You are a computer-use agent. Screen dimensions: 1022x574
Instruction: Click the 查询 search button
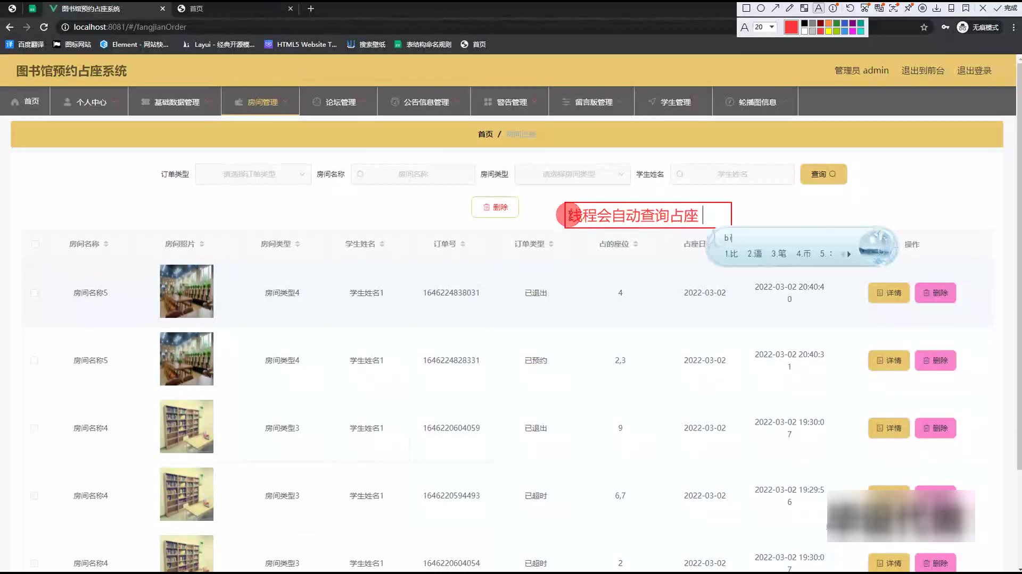[823, 174]
